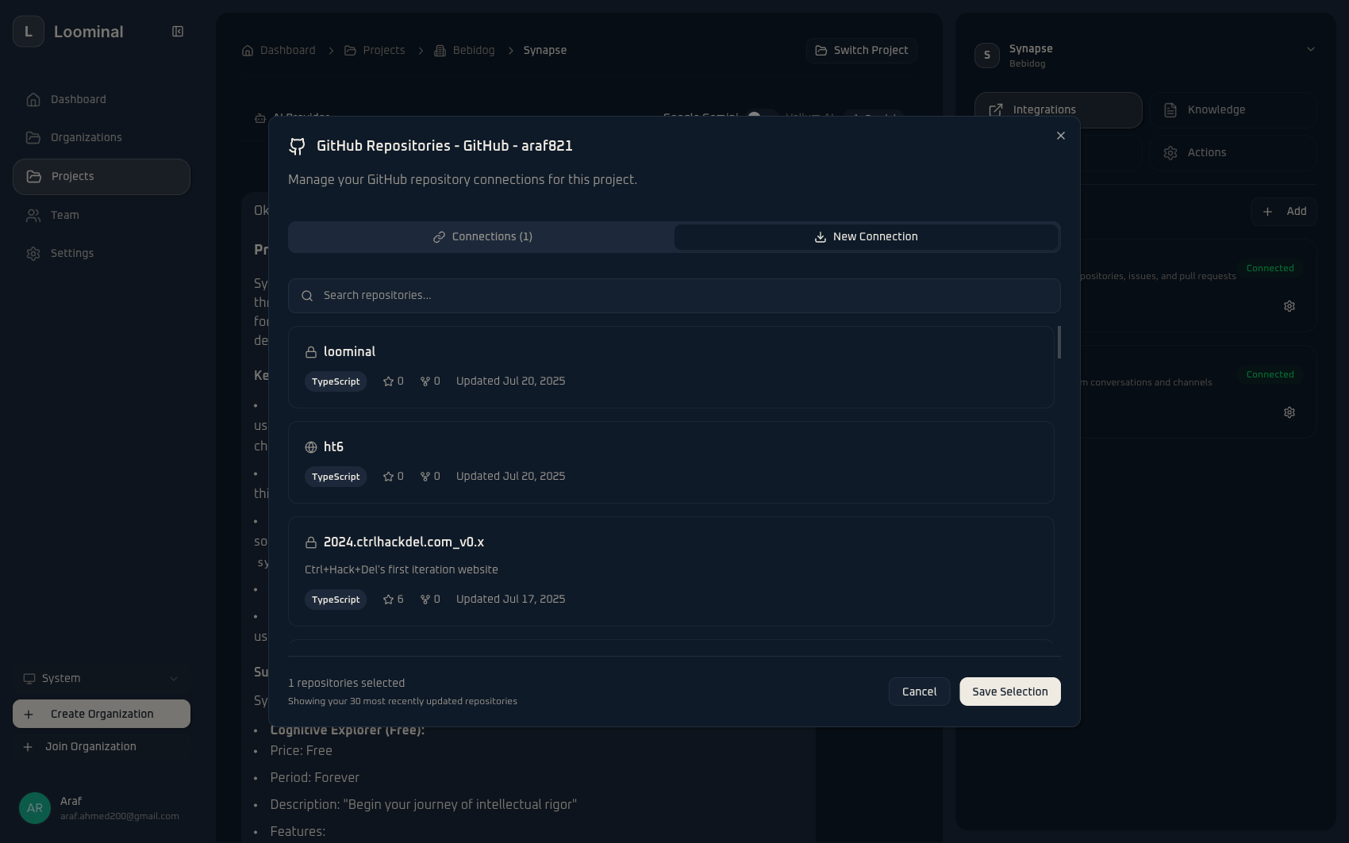Open Team in the sidebar

point(102,215)
